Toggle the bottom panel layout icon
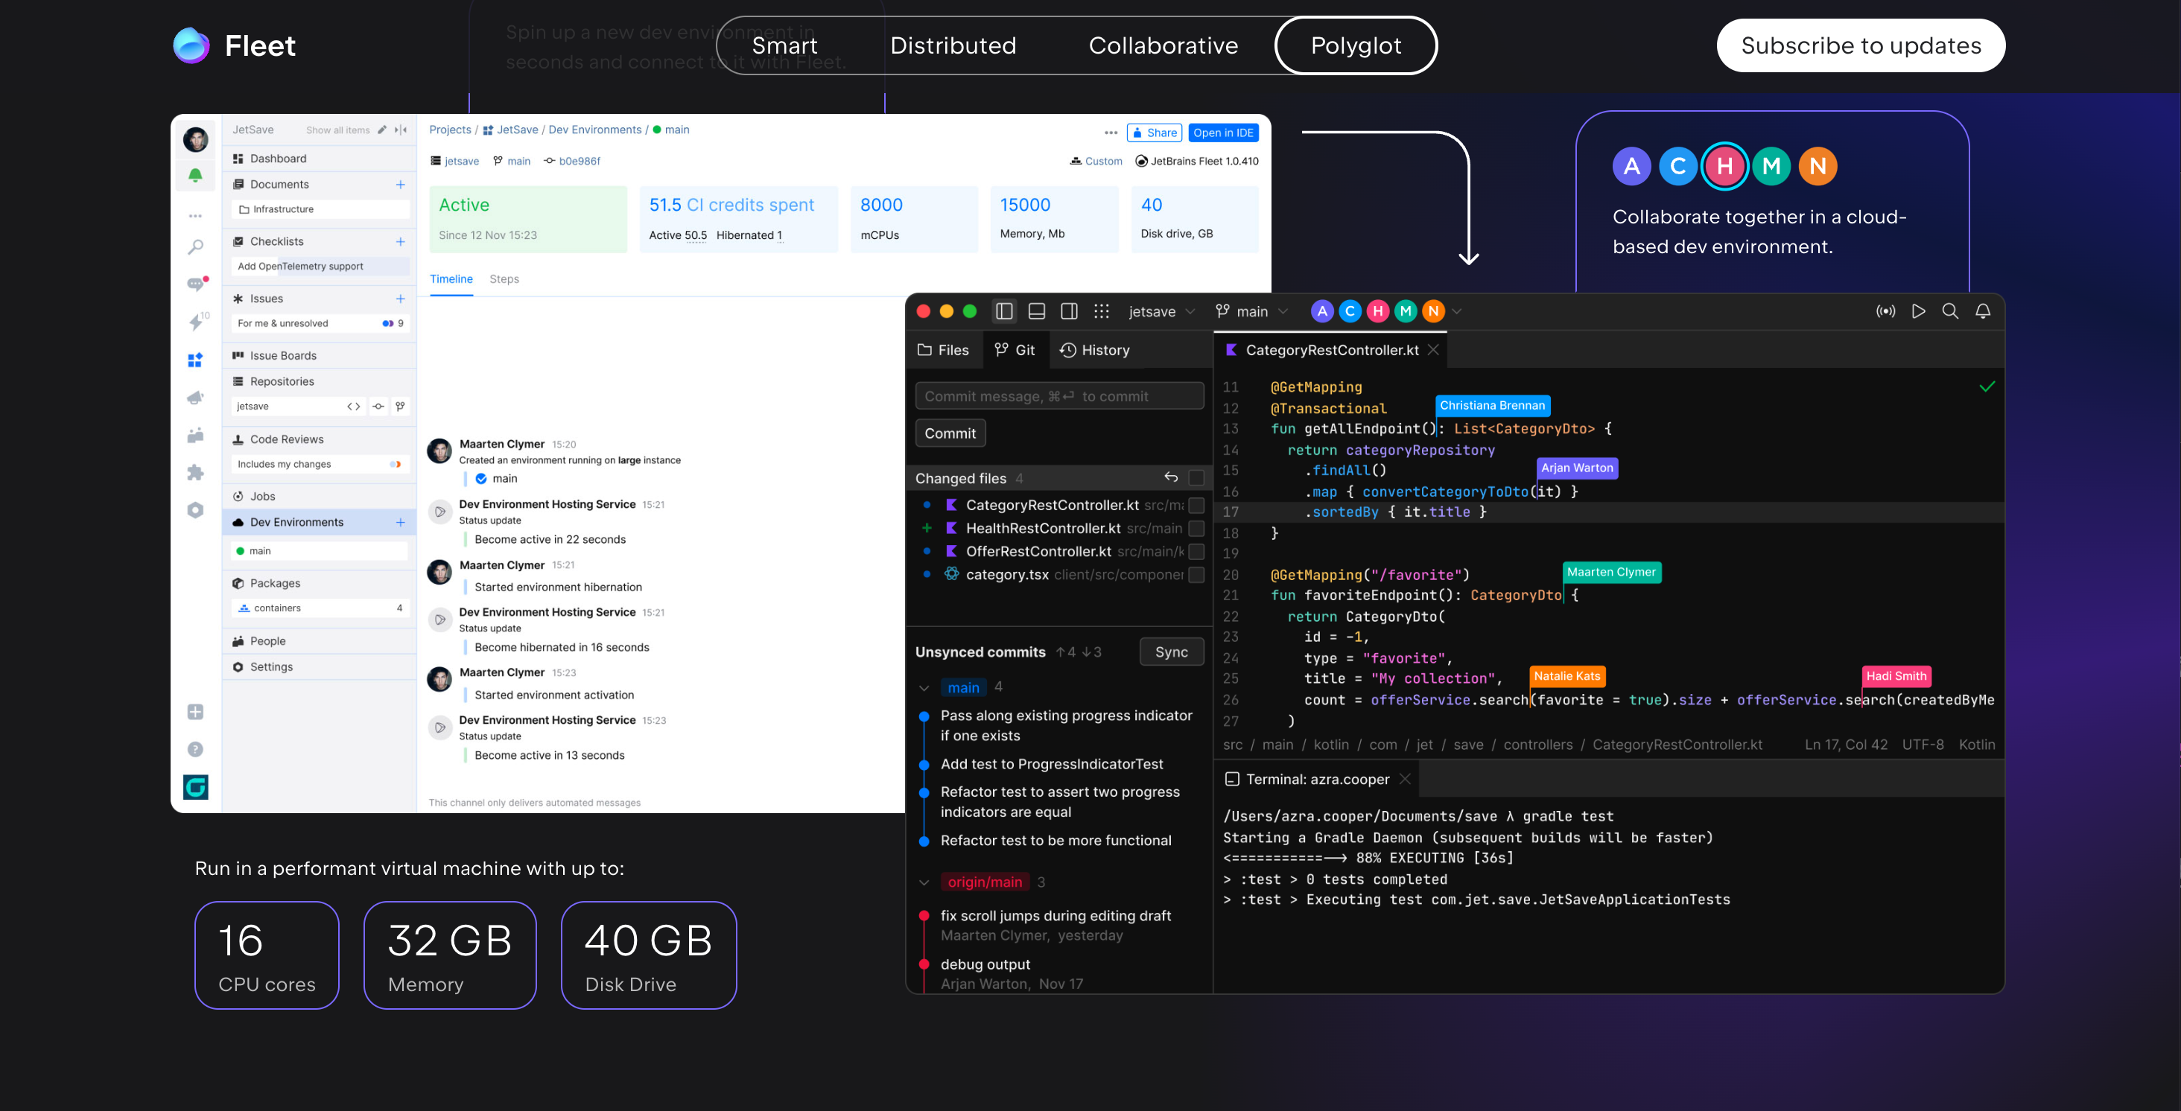Screen dimensions: 2181x1111 pos(1036,311)
